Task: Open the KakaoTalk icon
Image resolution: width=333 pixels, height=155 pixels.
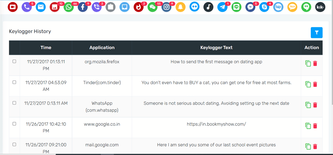Action: coord(292,7)
